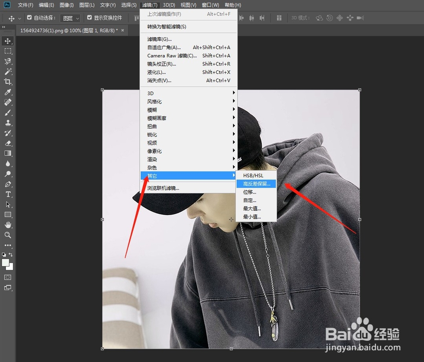Select the Lasso tool
The width and height of the screenshot is (424, 362).
click(8, 61)
